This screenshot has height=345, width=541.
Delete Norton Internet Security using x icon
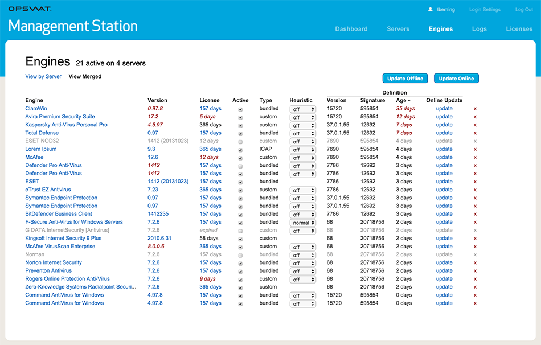[x=475, y=263]
